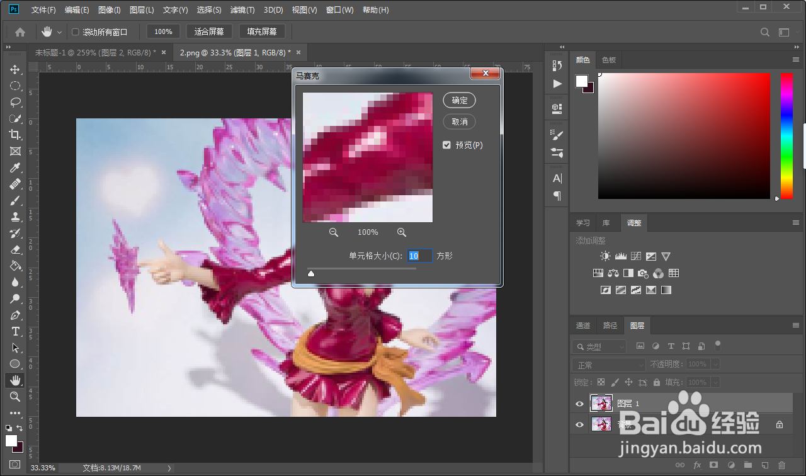Select the Eyedropper tool
The height and width of the screenshot is (476, 806).
click(x=15, y=167)
